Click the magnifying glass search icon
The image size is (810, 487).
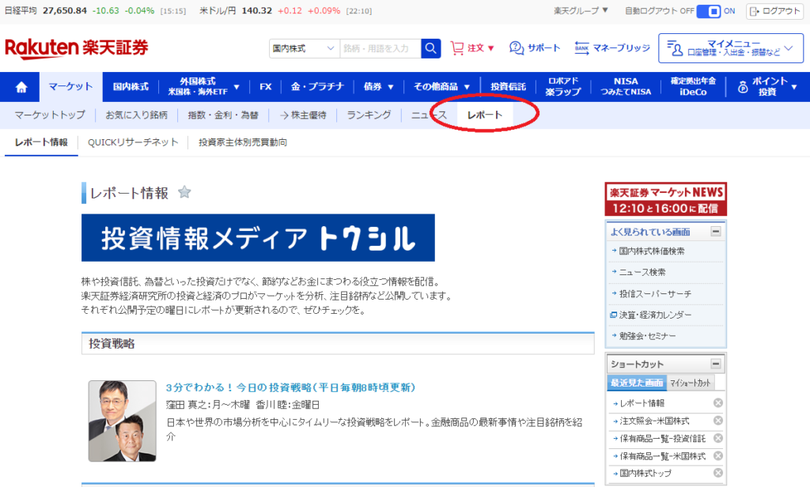click(430, 47)
